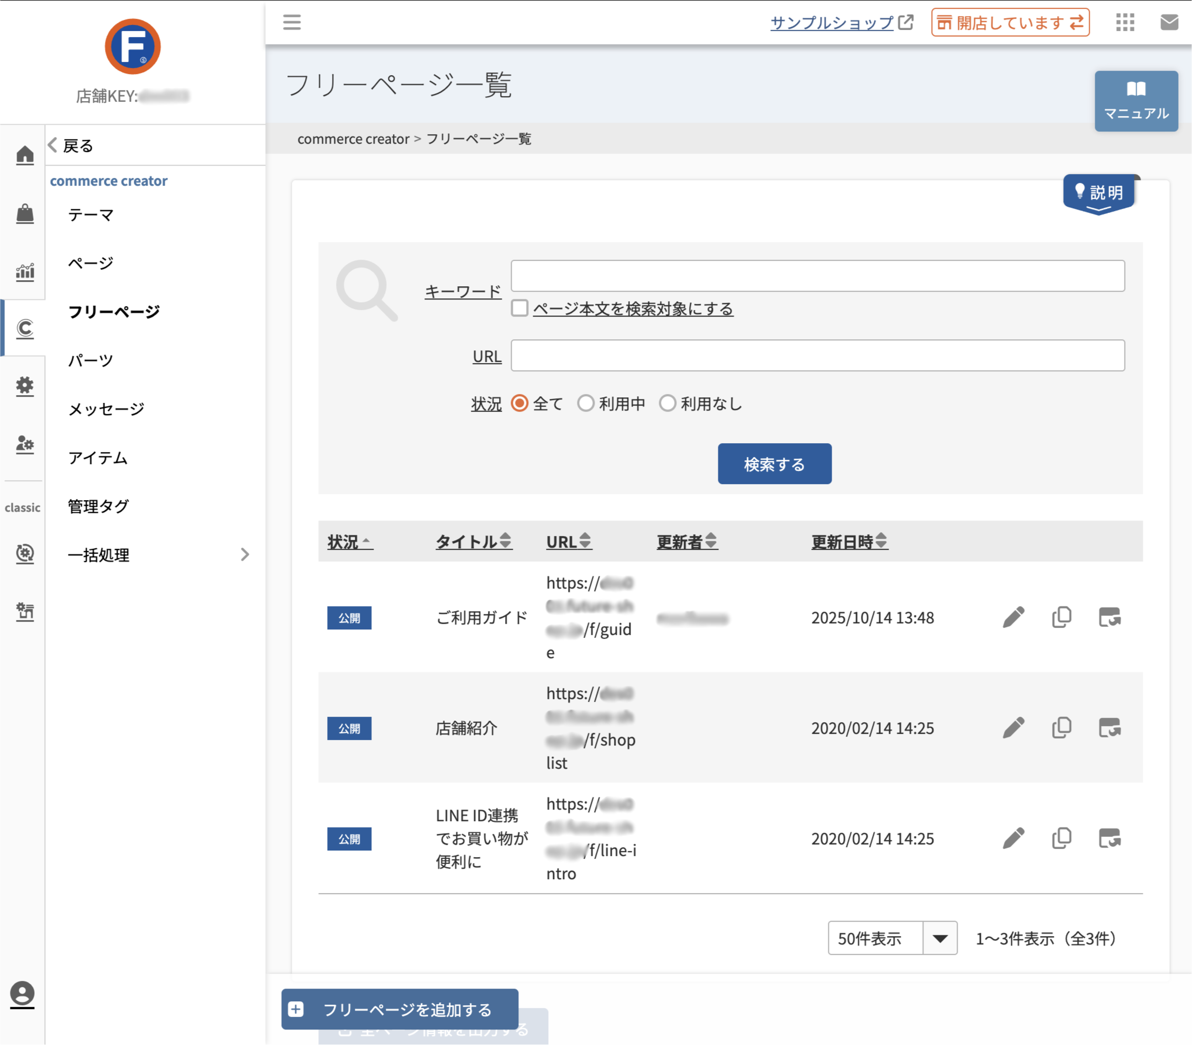Select the 全て status radio button

click(x=519, y=403)
